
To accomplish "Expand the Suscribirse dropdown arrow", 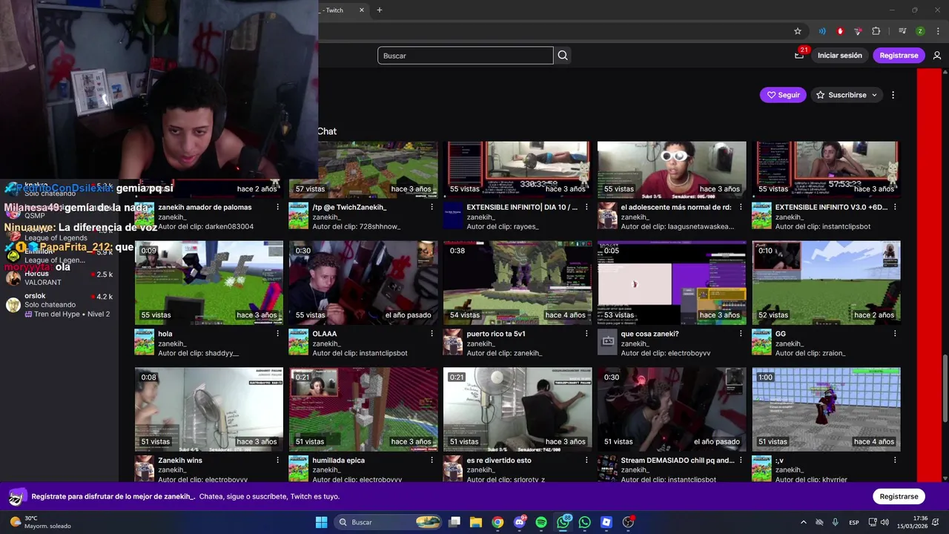I will (x=874, y=95).
